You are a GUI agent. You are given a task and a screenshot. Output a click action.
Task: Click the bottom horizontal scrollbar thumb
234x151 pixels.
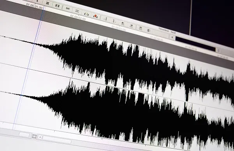tap(57, 140)
